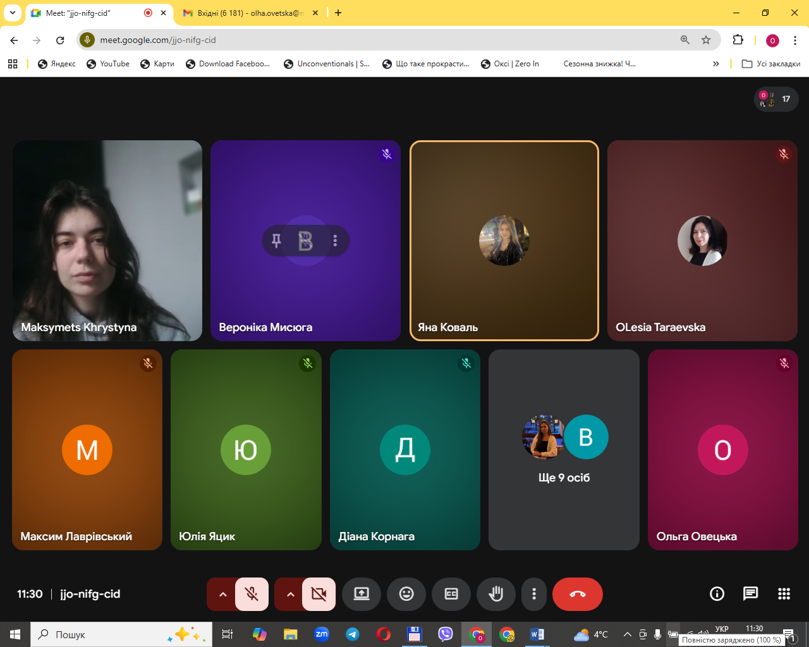Toggle closed captions on
The image size is (809, 647).
point(451,594)
